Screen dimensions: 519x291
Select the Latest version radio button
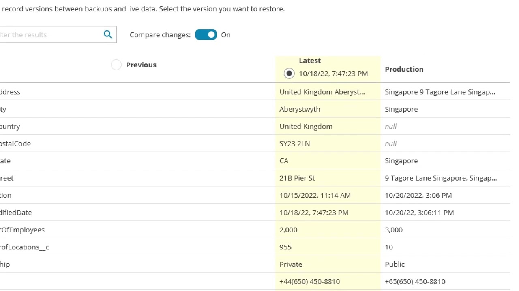289,73
